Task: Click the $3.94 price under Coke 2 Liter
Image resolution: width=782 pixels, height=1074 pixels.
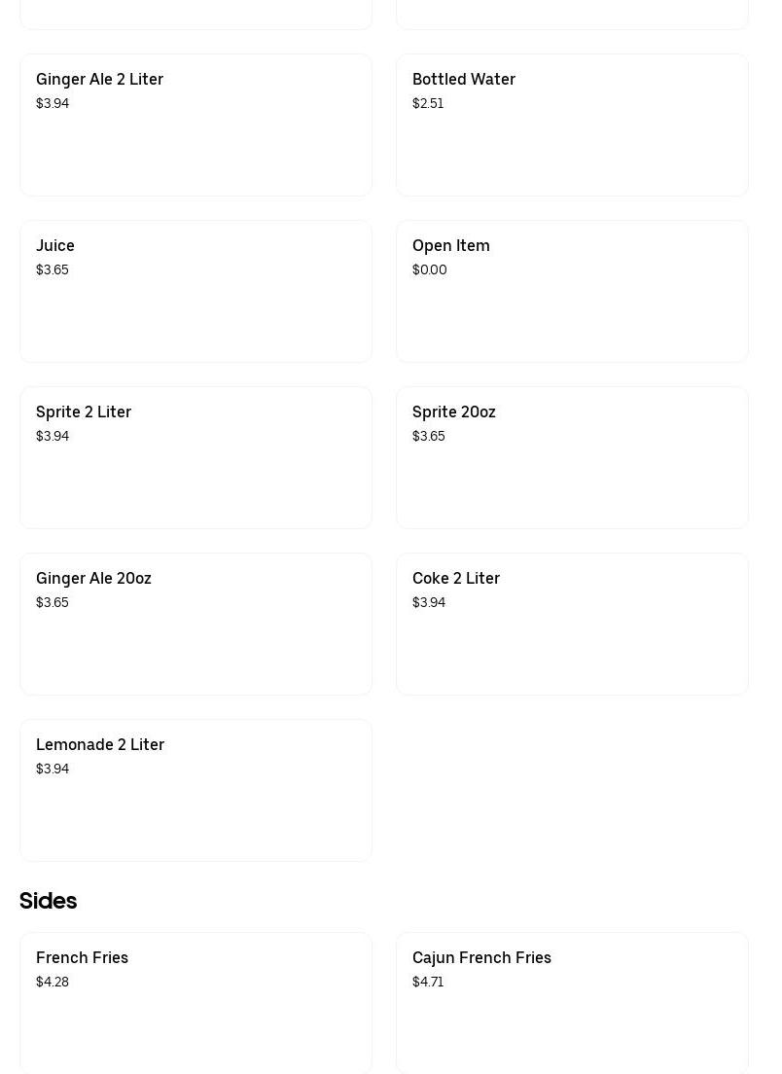Action: click(429, 602)
